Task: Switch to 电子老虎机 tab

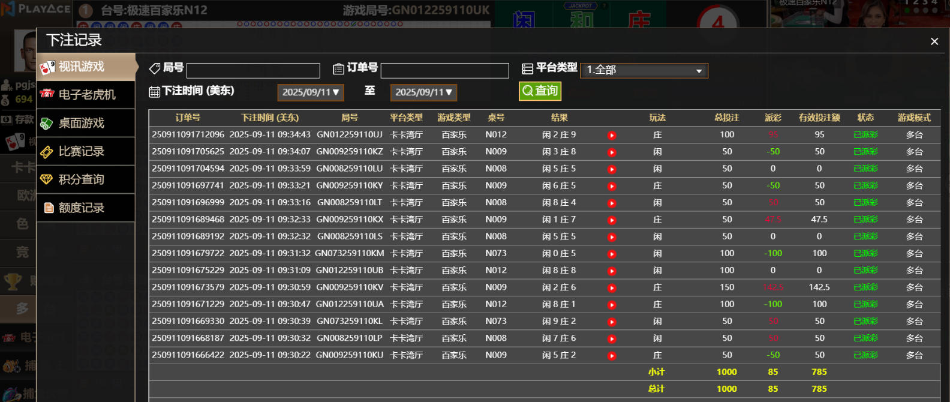Action: pyautogui.click(x=86, y=95)
